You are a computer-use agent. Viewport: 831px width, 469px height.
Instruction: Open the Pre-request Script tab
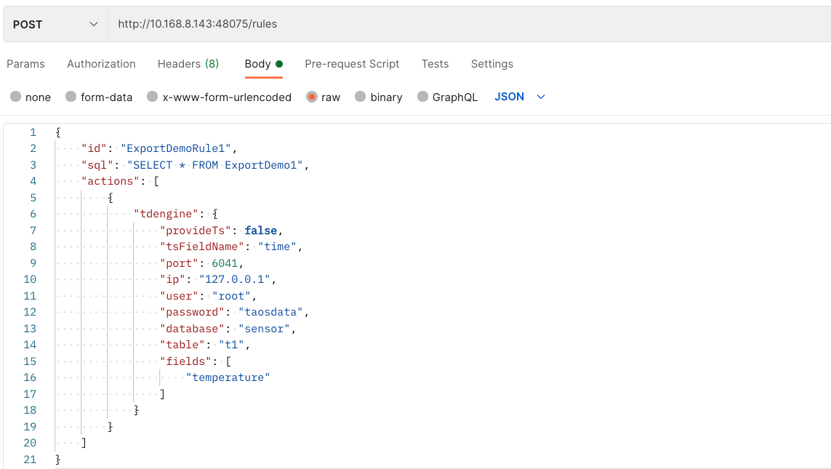point(352,64)
